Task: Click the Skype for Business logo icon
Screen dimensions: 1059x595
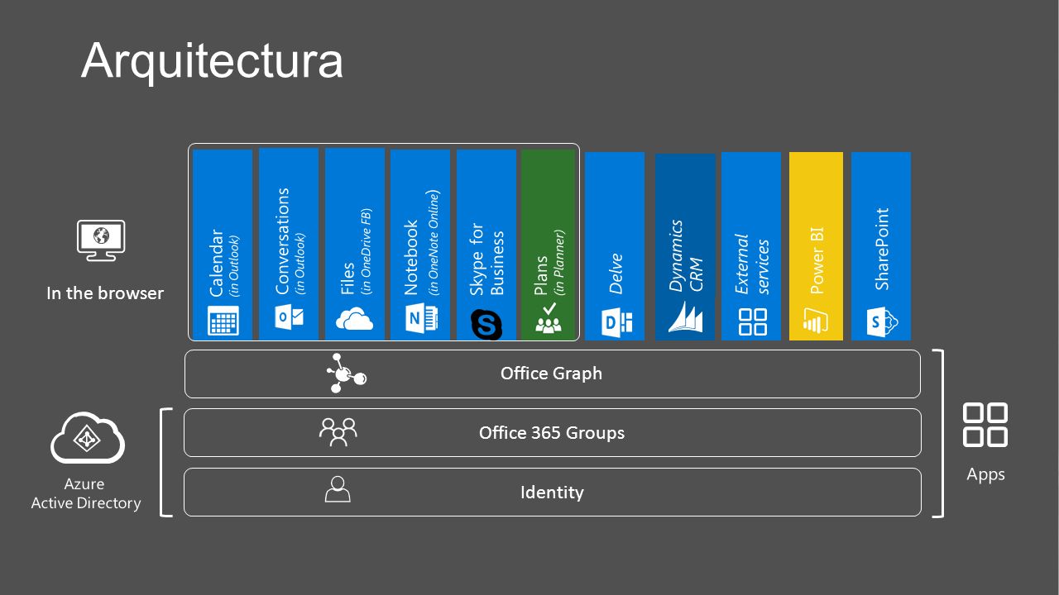Action: pyautogui.click(x=486, y=324)
